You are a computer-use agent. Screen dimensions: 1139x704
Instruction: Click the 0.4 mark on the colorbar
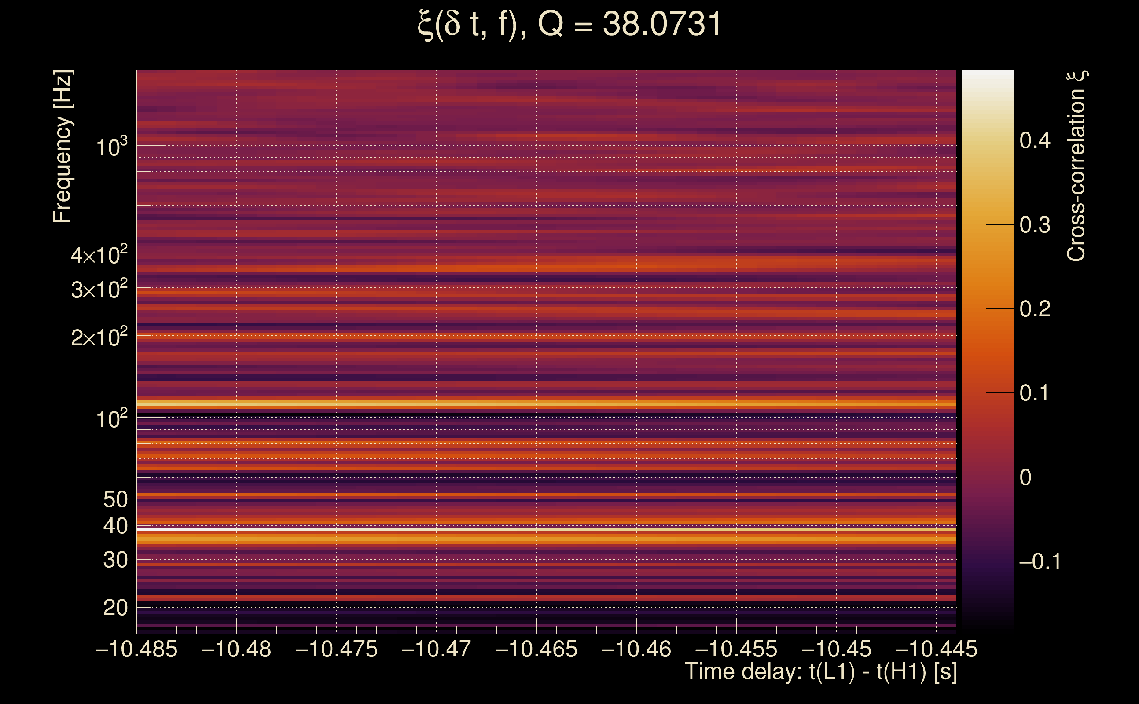click(x=1034, y=140)
